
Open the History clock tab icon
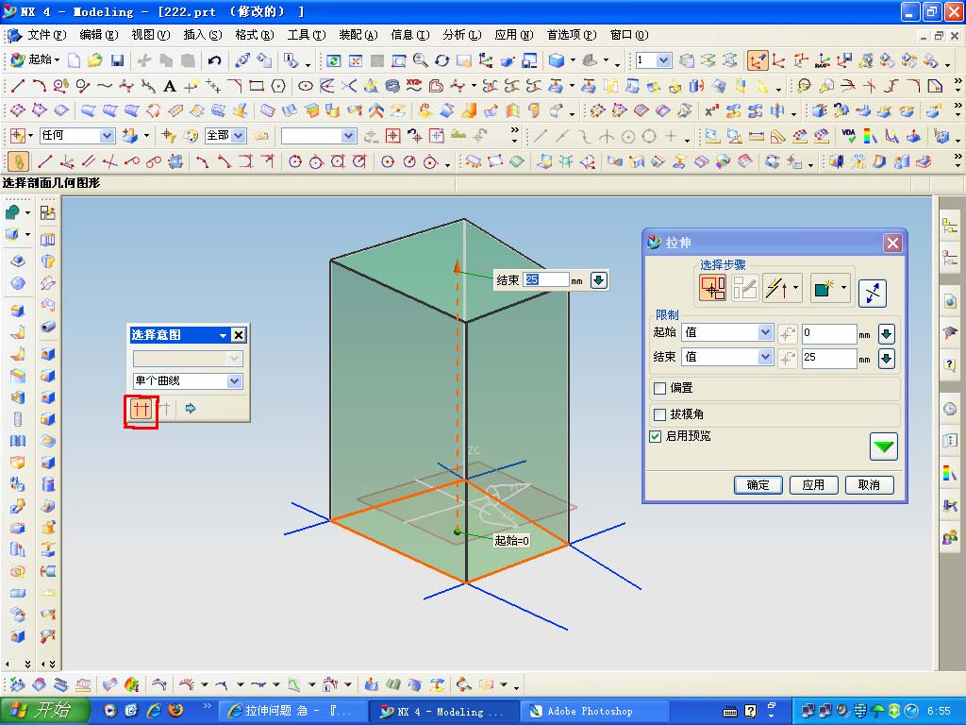(950, 410)
